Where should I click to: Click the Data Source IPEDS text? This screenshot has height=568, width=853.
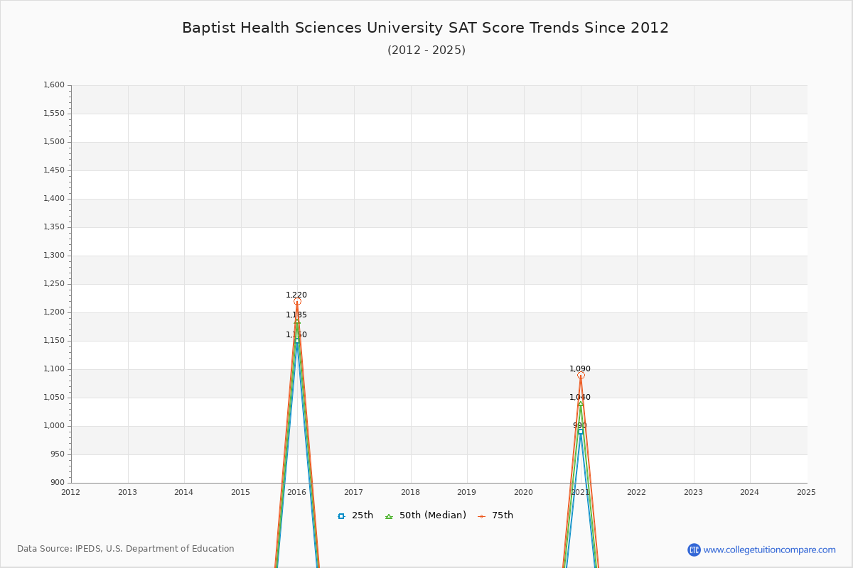[126, 549]
